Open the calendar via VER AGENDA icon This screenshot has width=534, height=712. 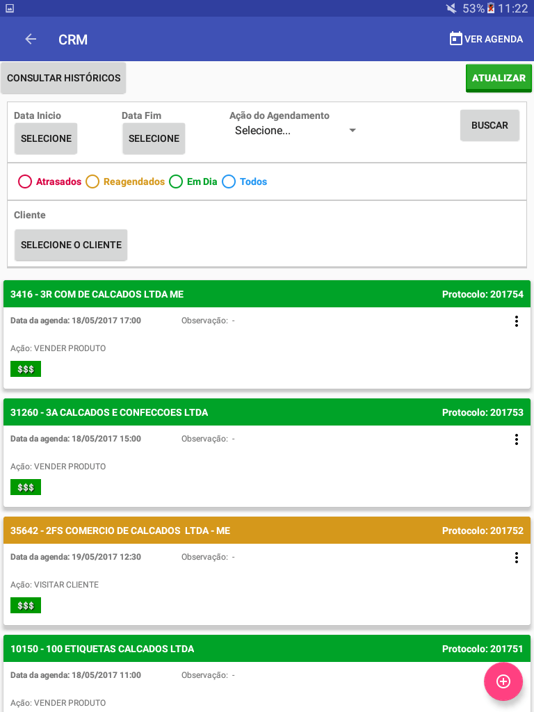click(x=455, y=39)
